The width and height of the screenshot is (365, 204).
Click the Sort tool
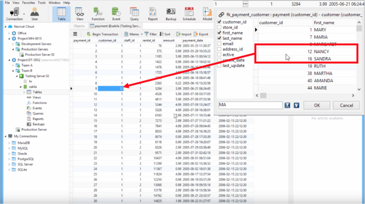tap(165, 34)
